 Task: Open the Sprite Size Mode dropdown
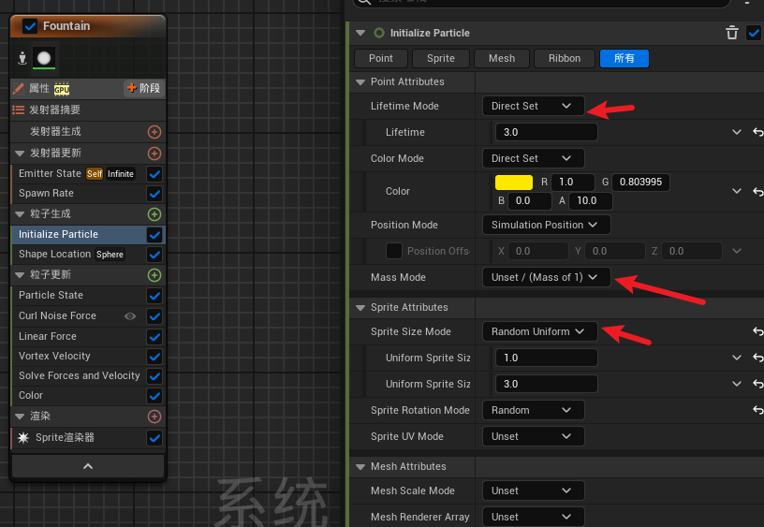point(540,331)
